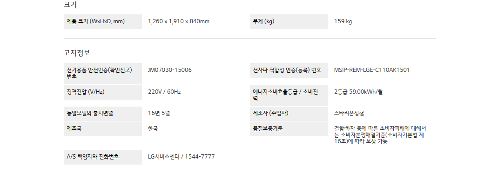Select the MSIP-REM-LGE-C110AK1501 registration number
This screenshot has width=498, height=172.
point(372,70)
